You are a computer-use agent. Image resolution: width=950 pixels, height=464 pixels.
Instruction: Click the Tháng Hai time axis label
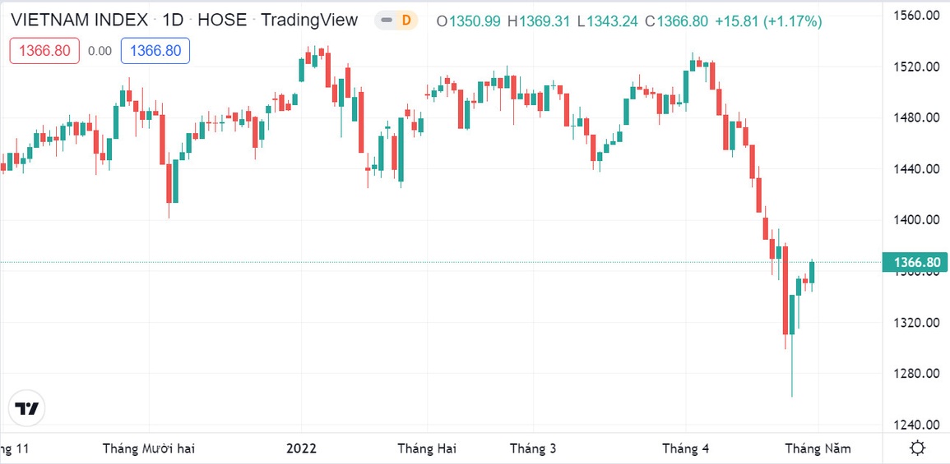(x=426, y=448)
